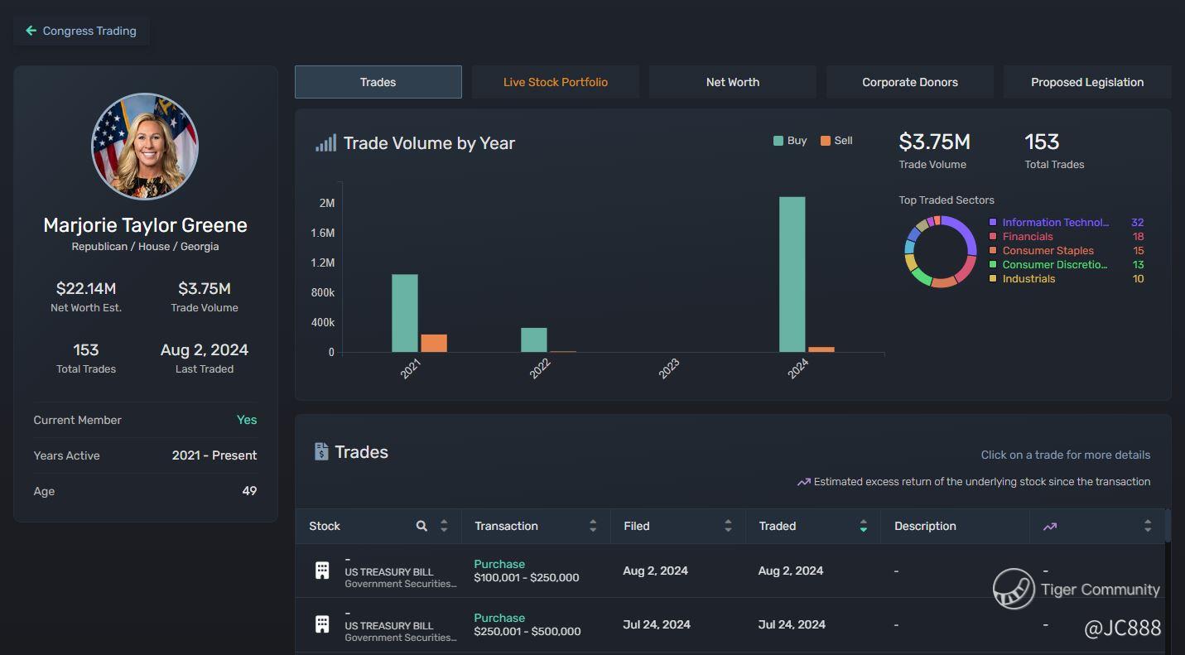
Task: Click the back arrow beside Congress Trading
Action: [31, 31]
